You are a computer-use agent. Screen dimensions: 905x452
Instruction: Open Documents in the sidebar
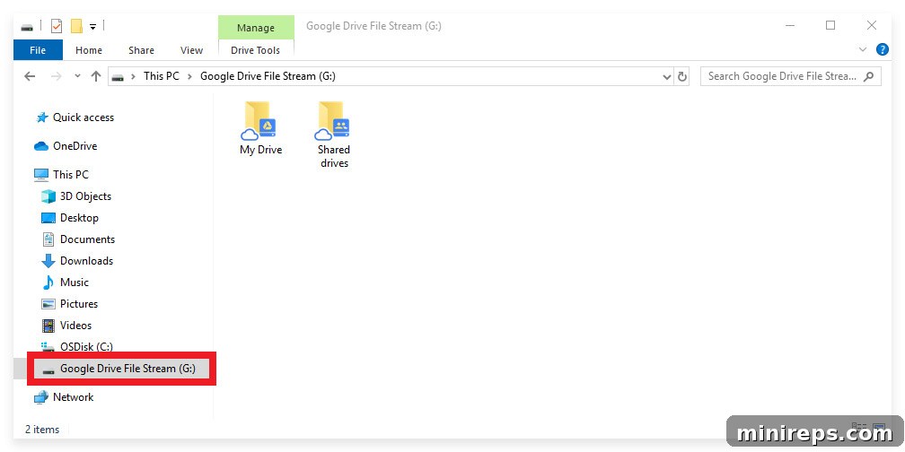pyautogui.click(x=78, y=239)
